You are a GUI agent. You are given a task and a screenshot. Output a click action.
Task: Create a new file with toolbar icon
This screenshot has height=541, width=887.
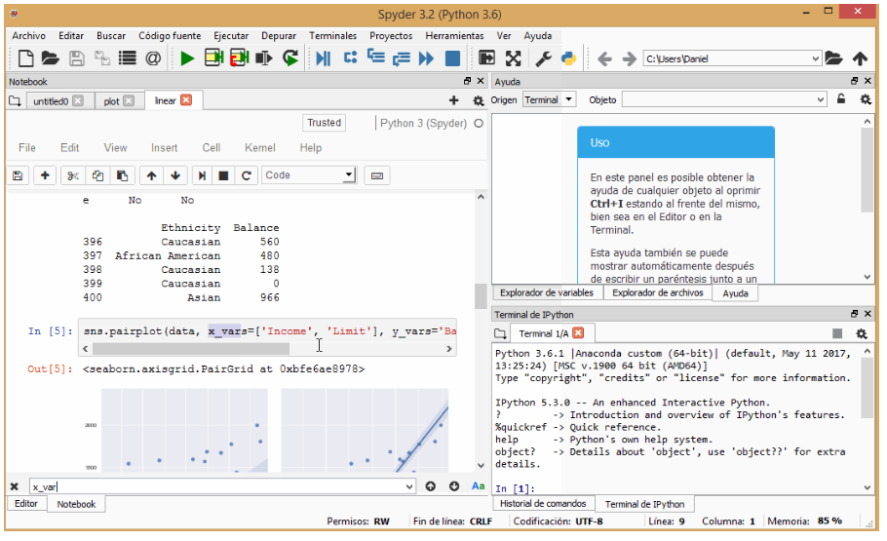[x=26, y=58]
